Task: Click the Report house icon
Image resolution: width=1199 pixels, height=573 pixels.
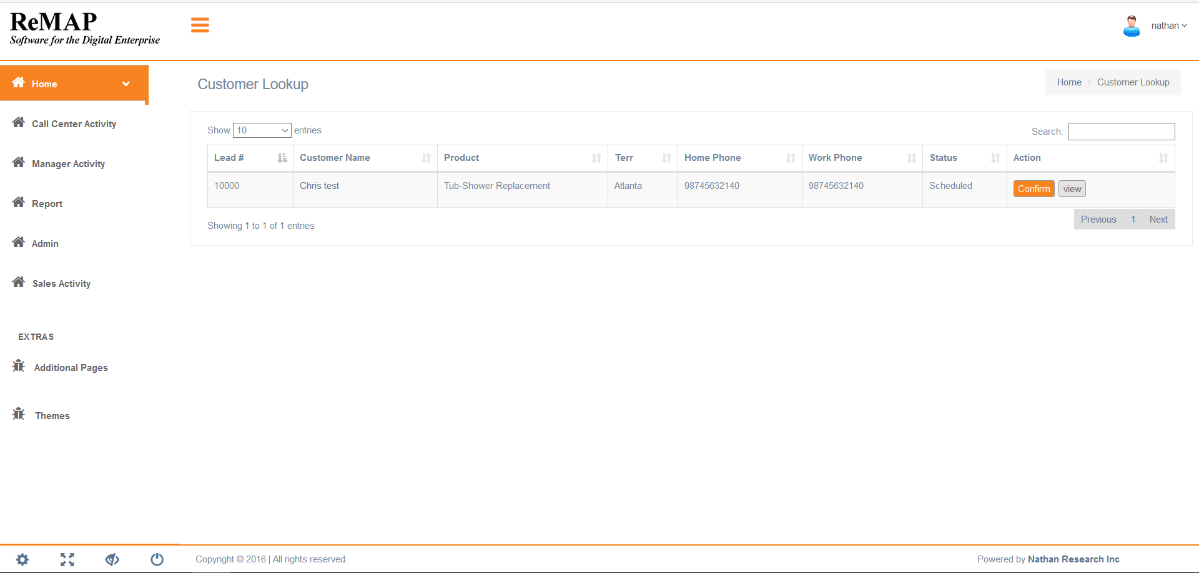Action: click(x=19, y=202)
